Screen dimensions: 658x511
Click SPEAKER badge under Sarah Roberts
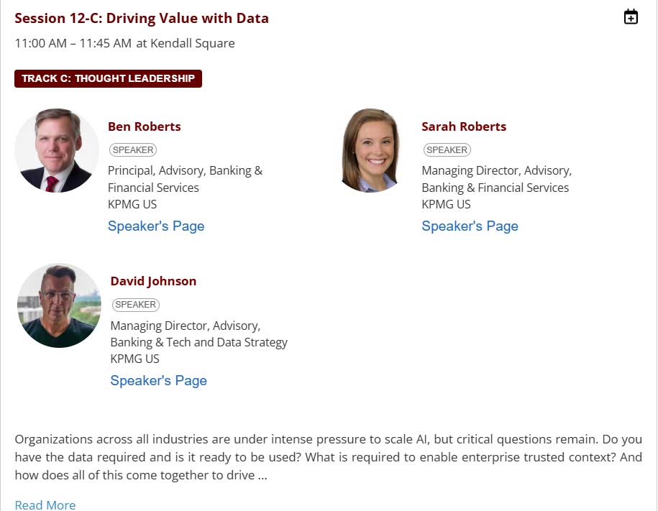[x=447, y=149]
